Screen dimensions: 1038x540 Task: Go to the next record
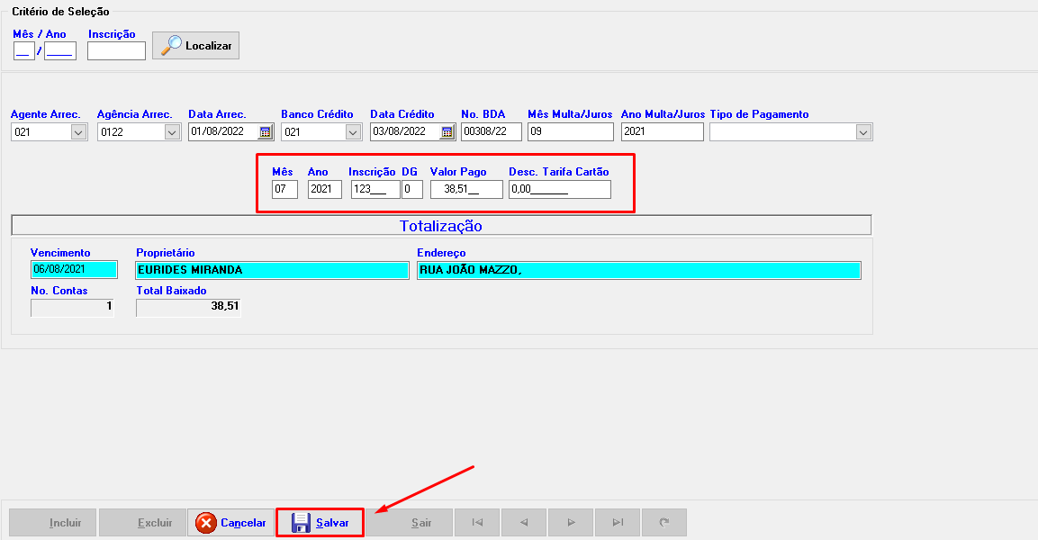[x=571, y=523]
